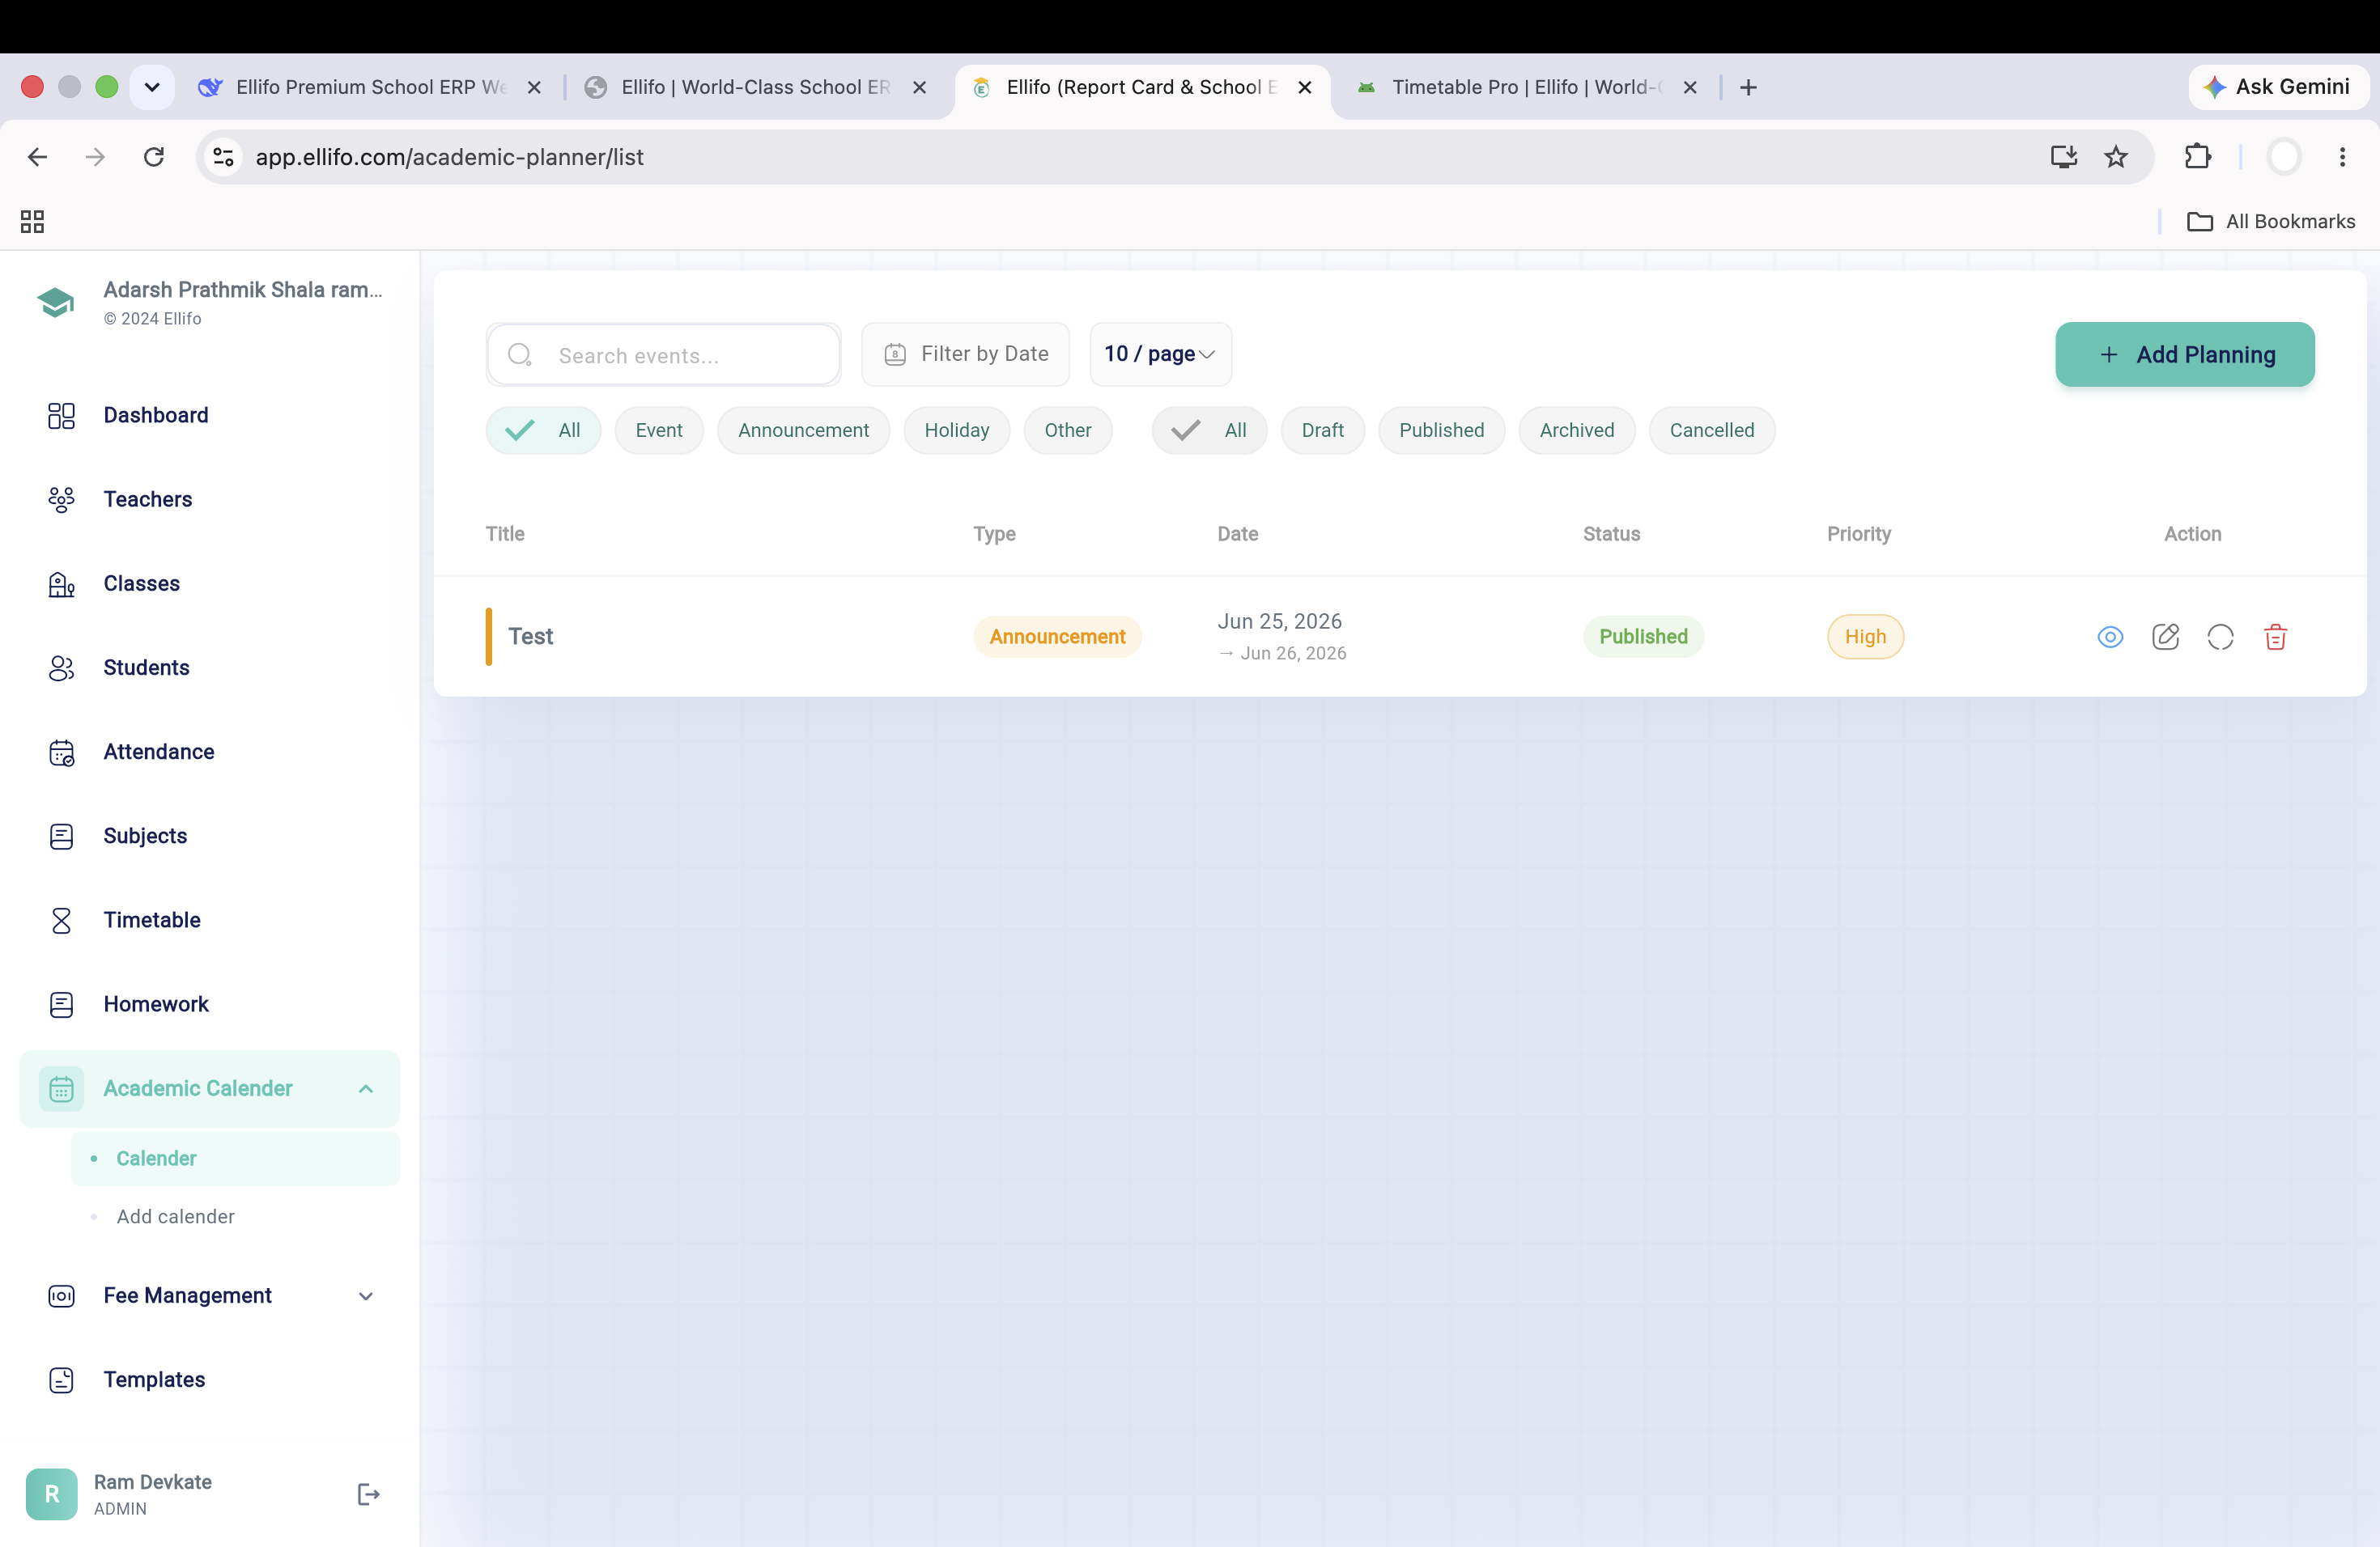Bookmark page with the star icon
The width and height of the screenshot is (2380, 1547).
[2116, 157]
